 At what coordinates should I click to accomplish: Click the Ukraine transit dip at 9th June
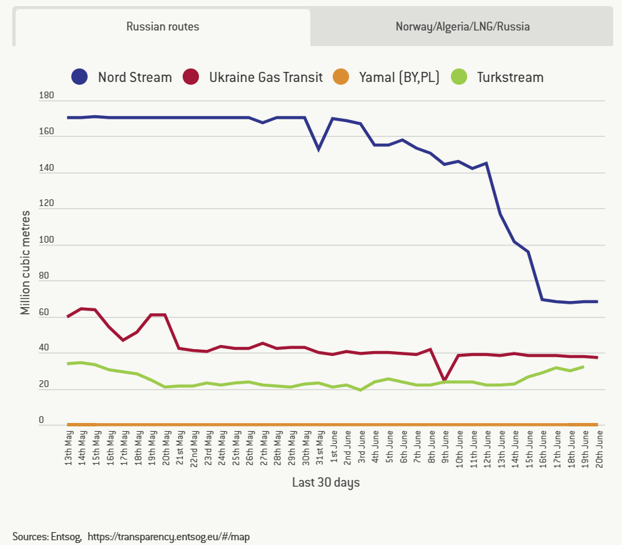[444, 380]
